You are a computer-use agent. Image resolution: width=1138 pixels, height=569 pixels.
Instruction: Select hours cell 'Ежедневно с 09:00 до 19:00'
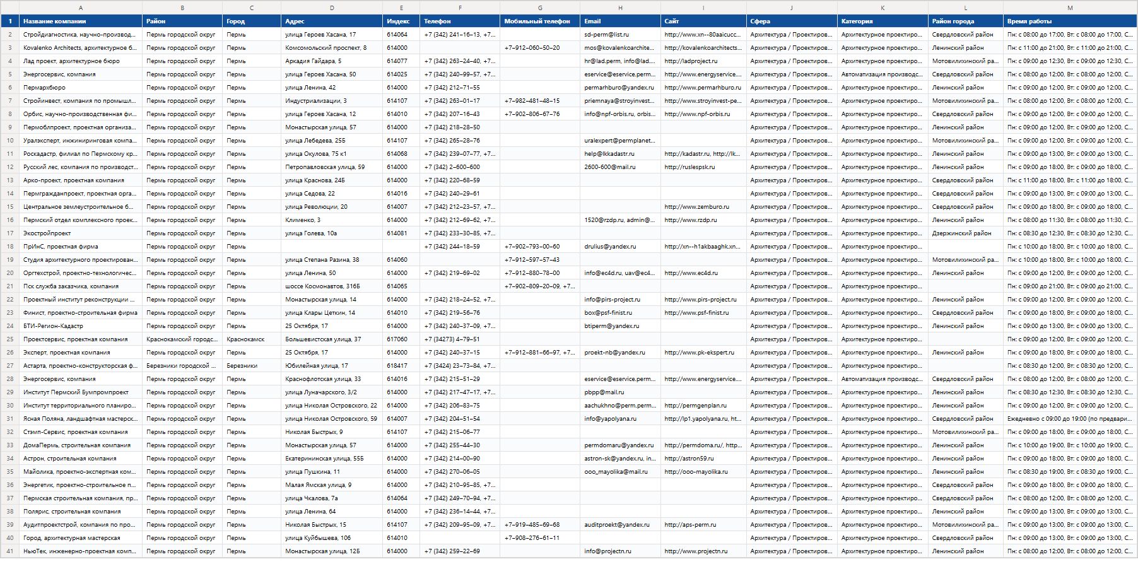point(1070,418)
